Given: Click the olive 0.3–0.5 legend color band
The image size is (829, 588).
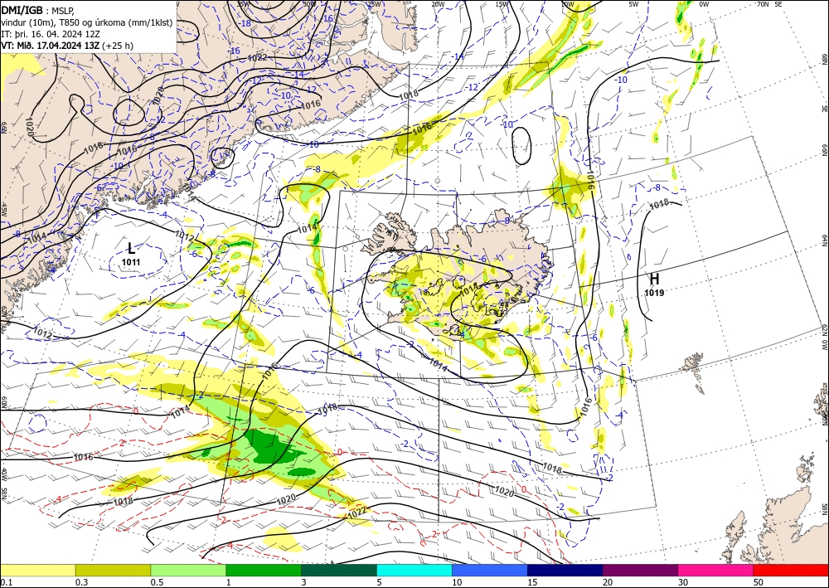Looking at the screenshot, I should point(113,570).
